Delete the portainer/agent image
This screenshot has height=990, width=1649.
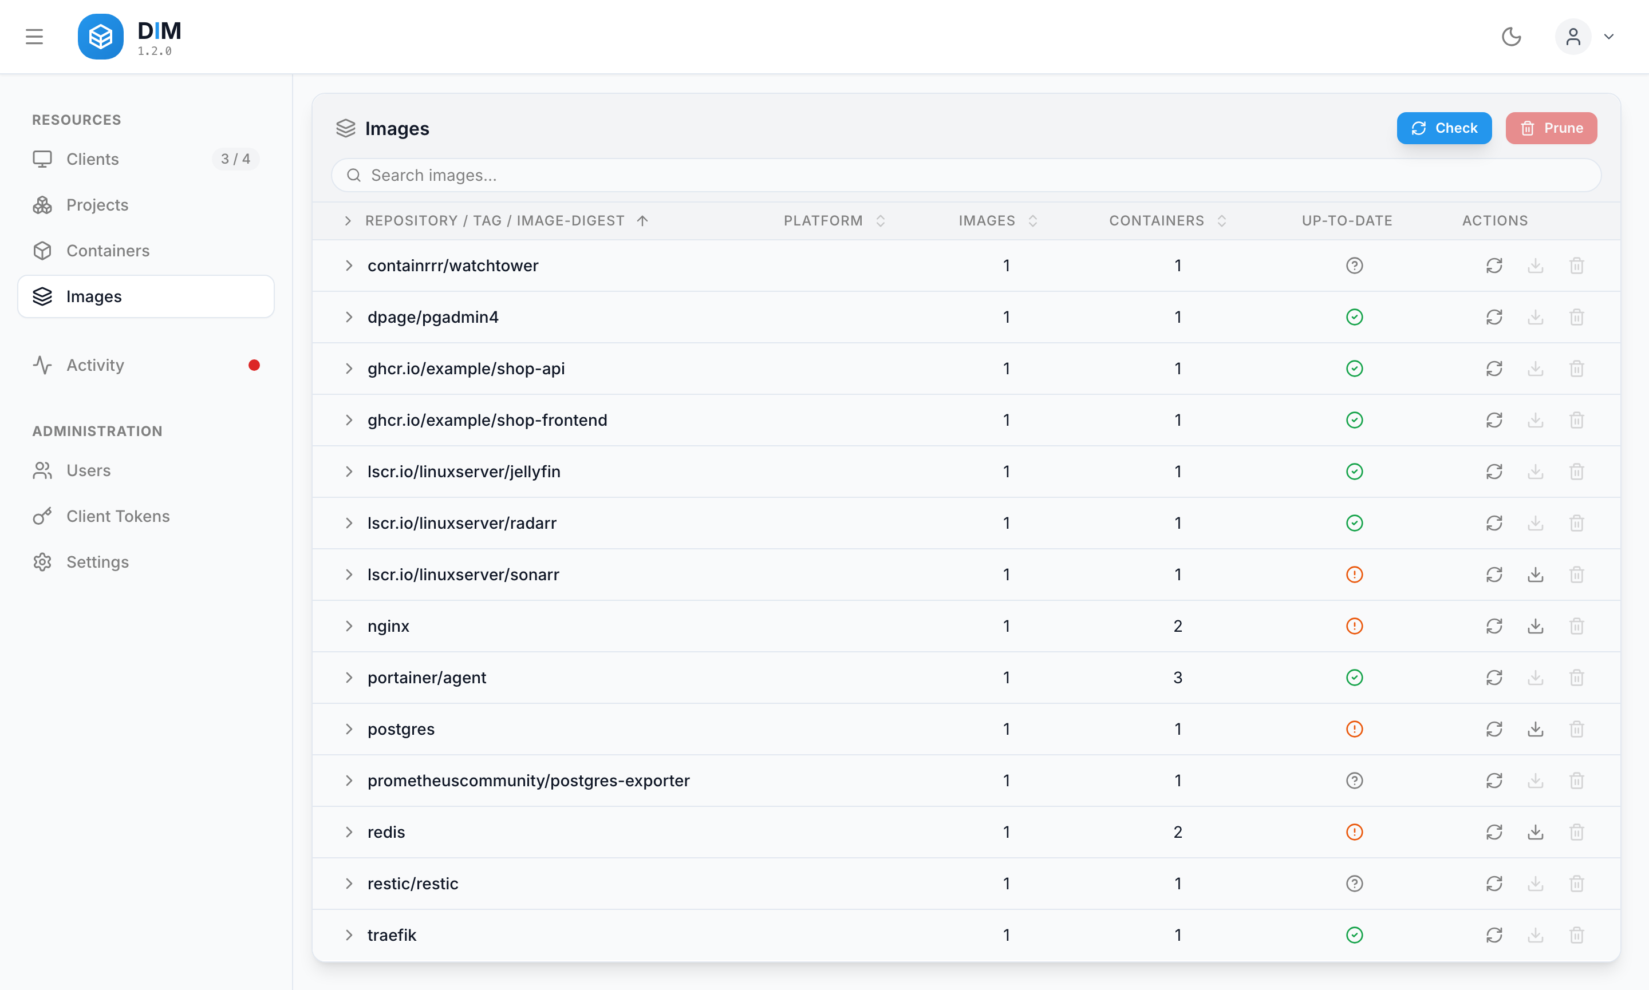(x=1577, y=678)
